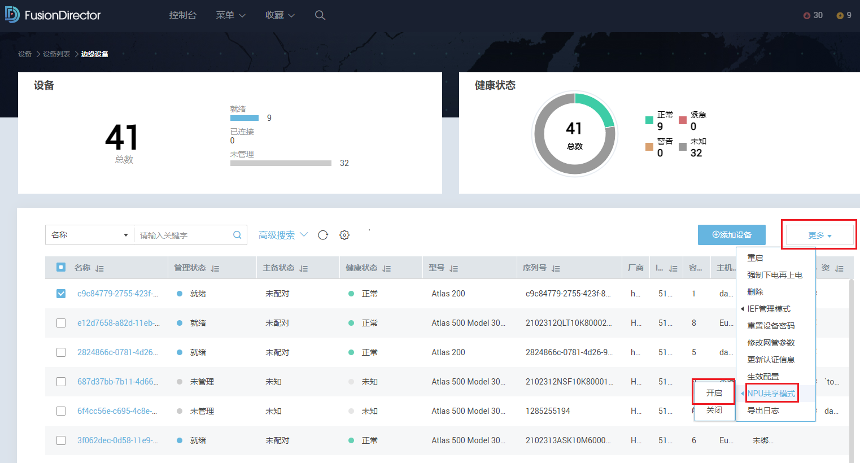This screenshot has height=463, width=860.
Task: Choose 关闭 in NPU share submenu
Action: 714,410
